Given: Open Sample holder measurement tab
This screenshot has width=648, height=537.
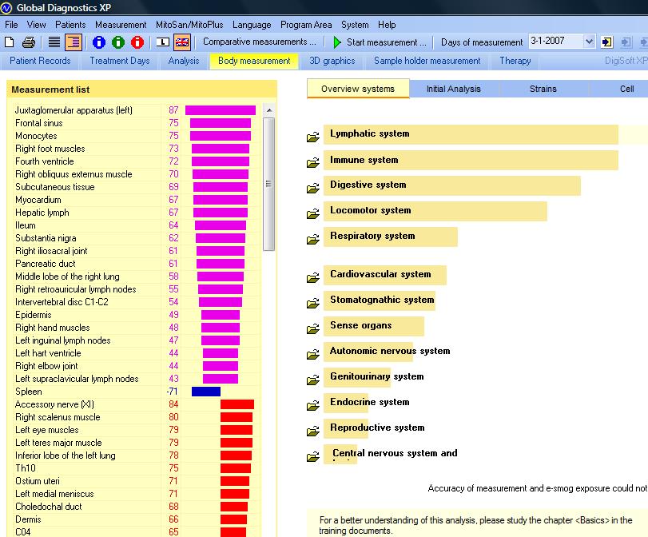Looking at the screenshot, I should tap(427, 61).
